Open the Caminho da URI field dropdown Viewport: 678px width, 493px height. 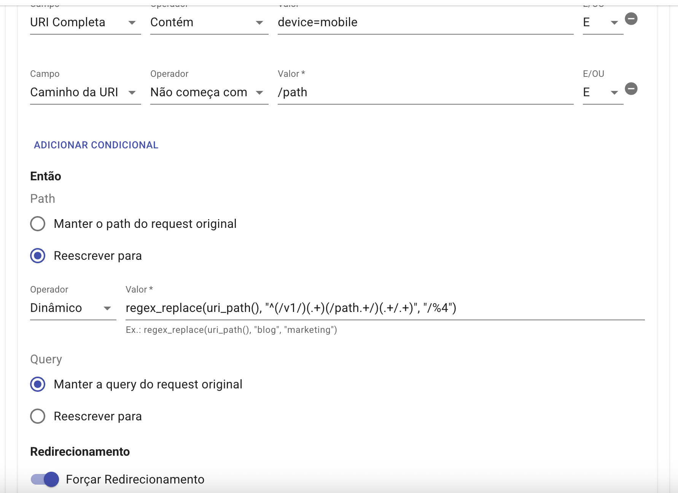tap(85, 92)
